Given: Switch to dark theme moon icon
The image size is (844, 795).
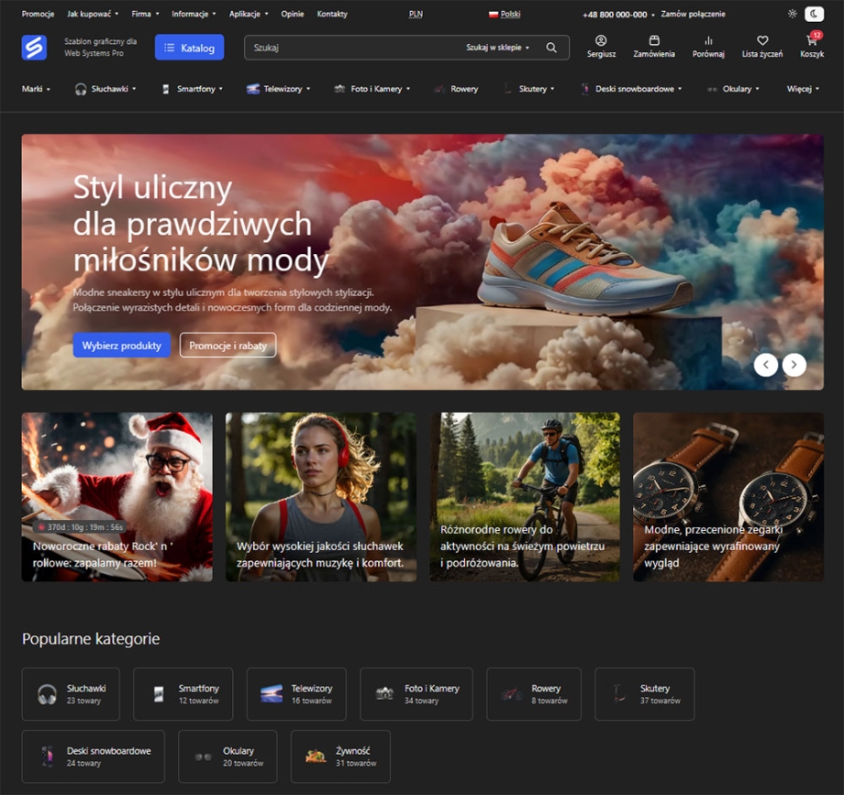Looking at the screenshot, I should (x=814, y=14).
